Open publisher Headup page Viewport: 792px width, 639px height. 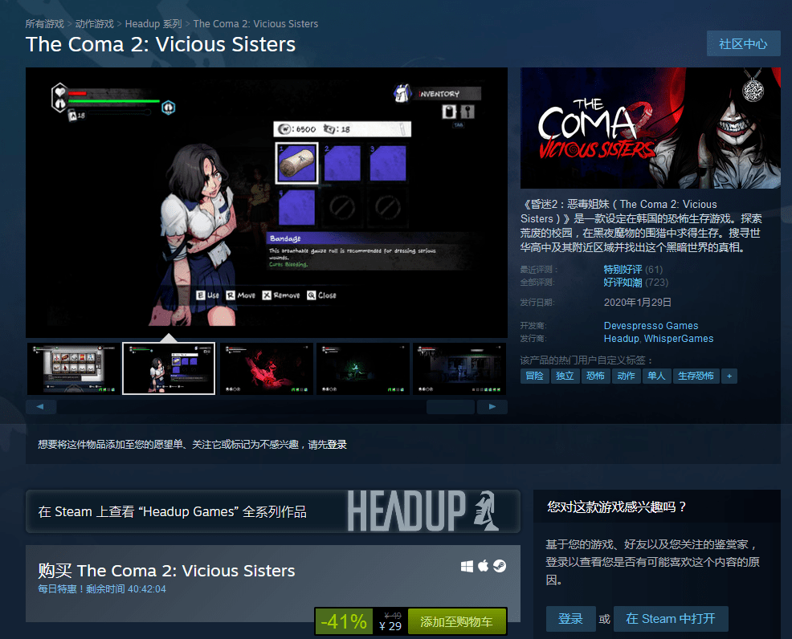pos(621,339)
